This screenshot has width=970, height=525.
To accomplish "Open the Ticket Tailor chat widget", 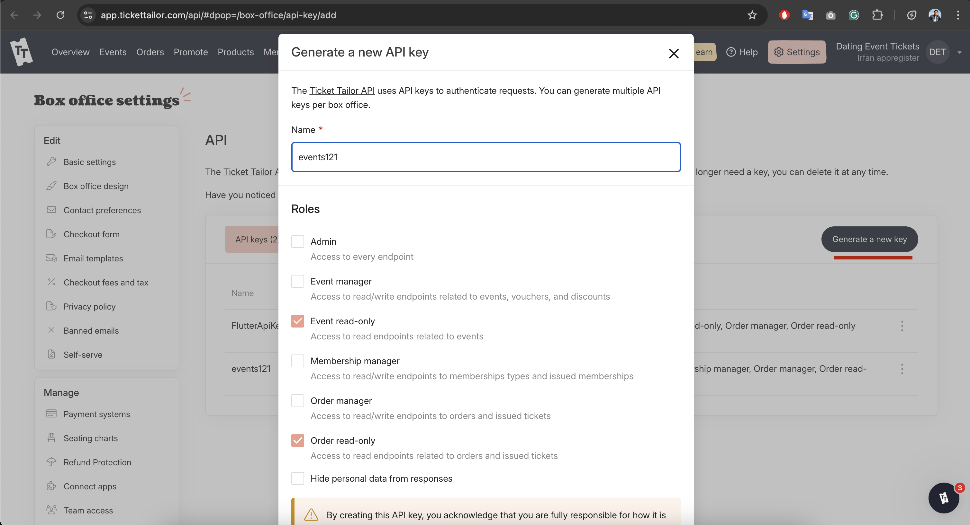I will pos(944,498).
